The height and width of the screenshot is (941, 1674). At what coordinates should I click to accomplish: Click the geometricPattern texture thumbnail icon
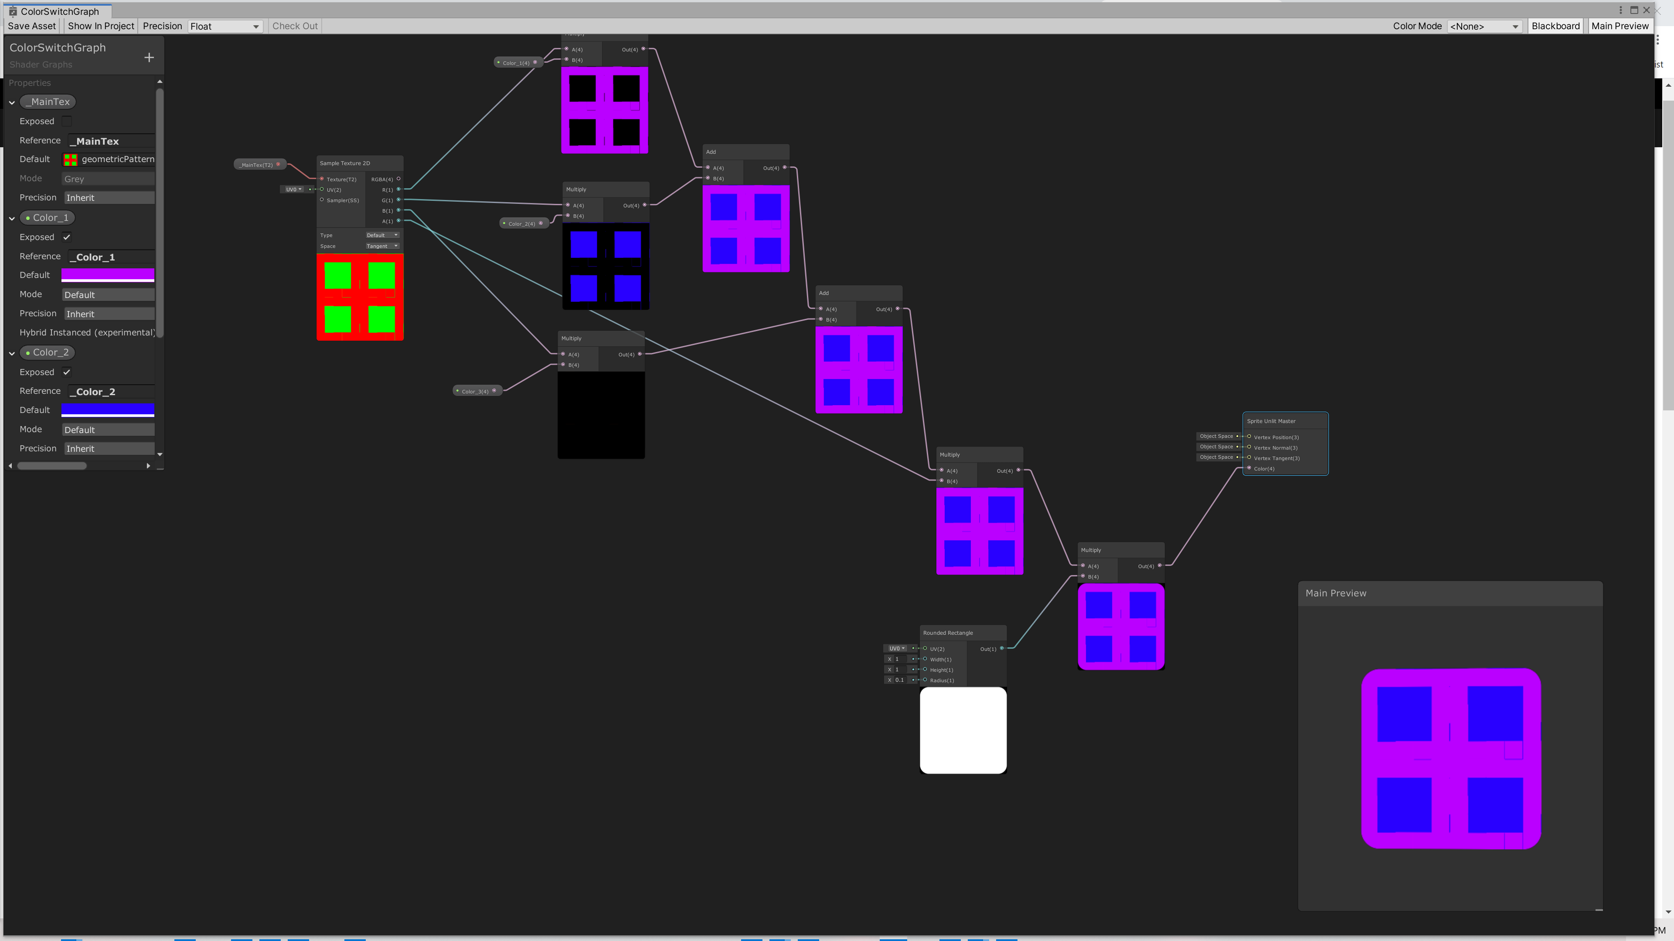pyautogui.click(x=70, y=159)
